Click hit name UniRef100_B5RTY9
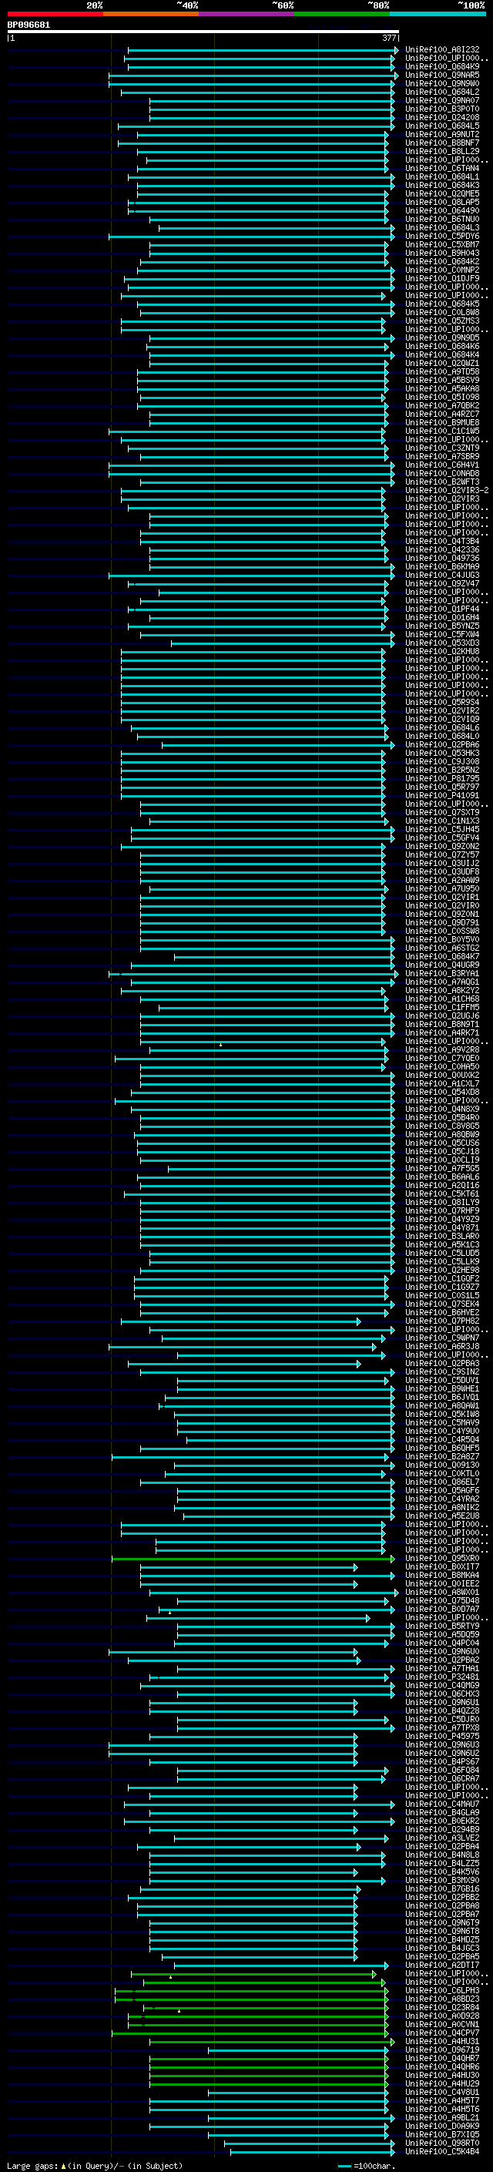Image resolution: width=493 pixels, height=2172 pixels. click(x=442, y=1626)
